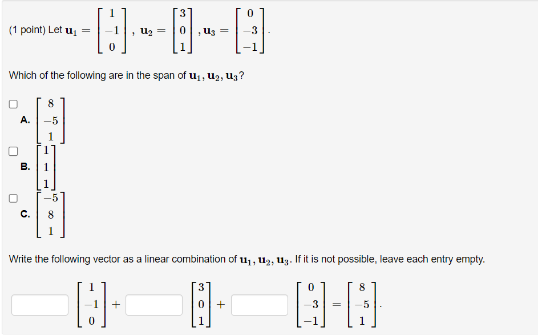This screenshot has width=538, height=335.
Task: Click the vector u2 in the problem statement
Action: tap(182, 31)
